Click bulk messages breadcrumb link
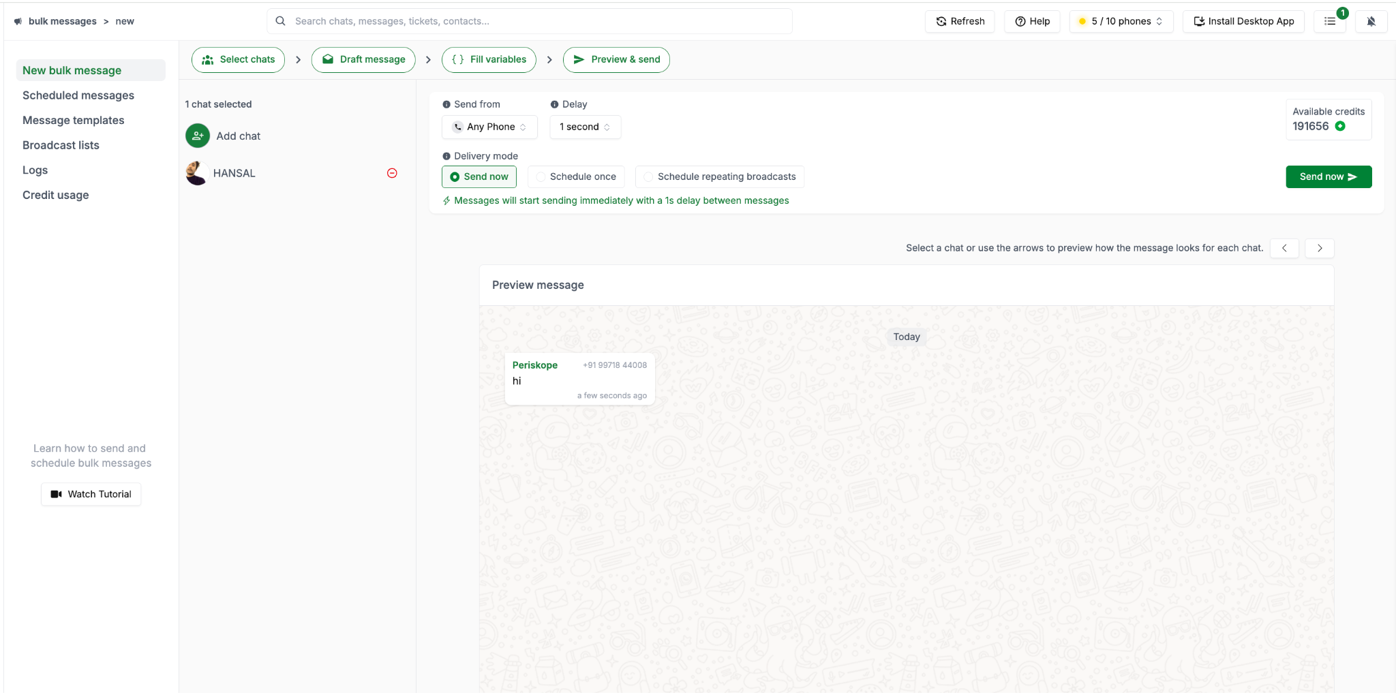 [63, 21]
